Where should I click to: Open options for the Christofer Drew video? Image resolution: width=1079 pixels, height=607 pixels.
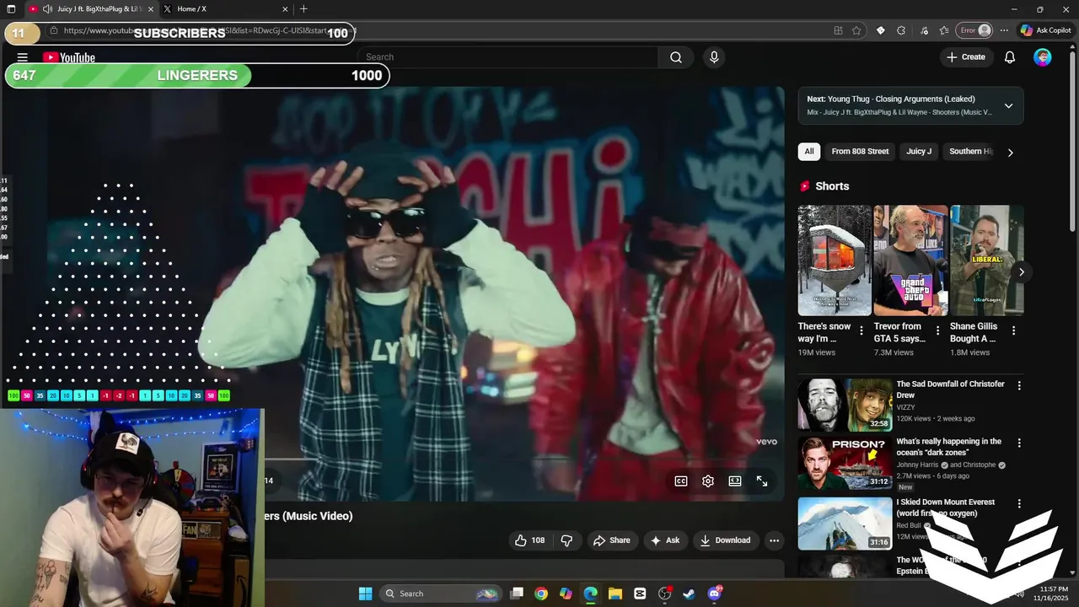tap(1019, 386)
